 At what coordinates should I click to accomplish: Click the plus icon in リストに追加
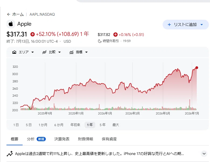[x=169, y=25]
